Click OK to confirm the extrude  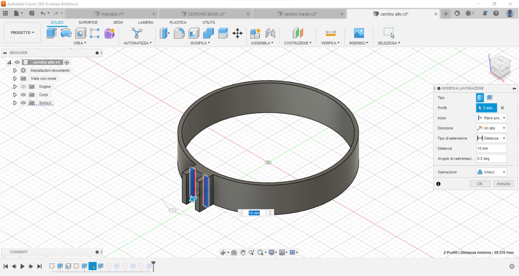(480, 183)
